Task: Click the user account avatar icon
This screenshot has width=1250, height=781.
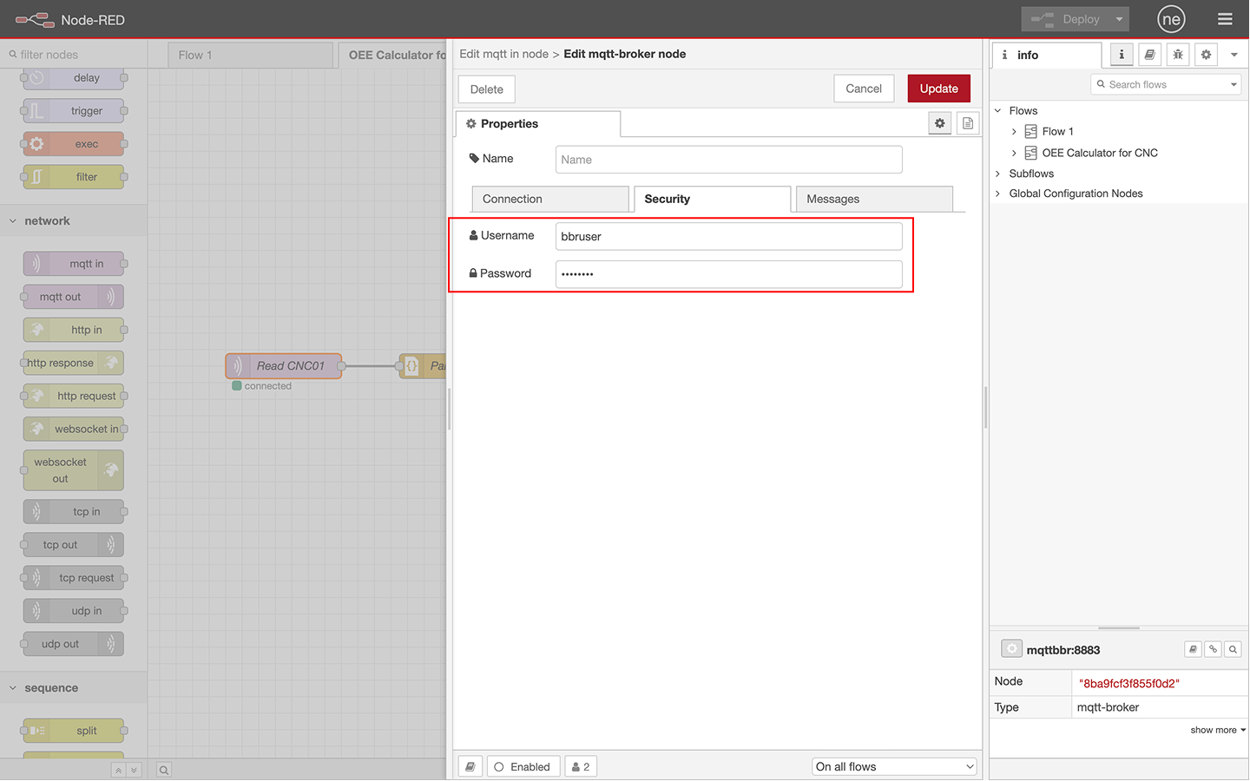Action: 1171,19
